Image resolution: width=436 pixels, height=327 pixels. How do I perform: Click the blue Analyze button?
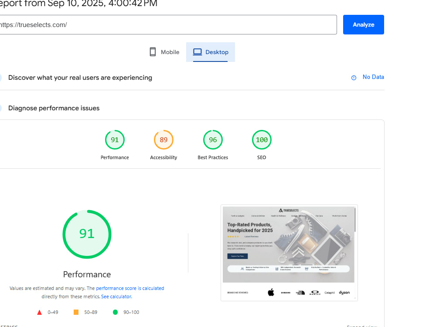(364, 25)
